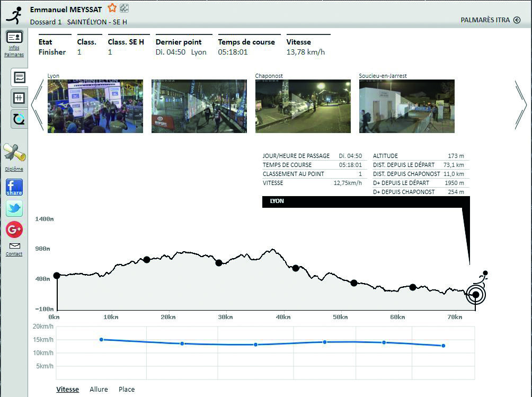Share result on Twitter
This screenshot has height=397, width=532.
(x=14, y=208)
